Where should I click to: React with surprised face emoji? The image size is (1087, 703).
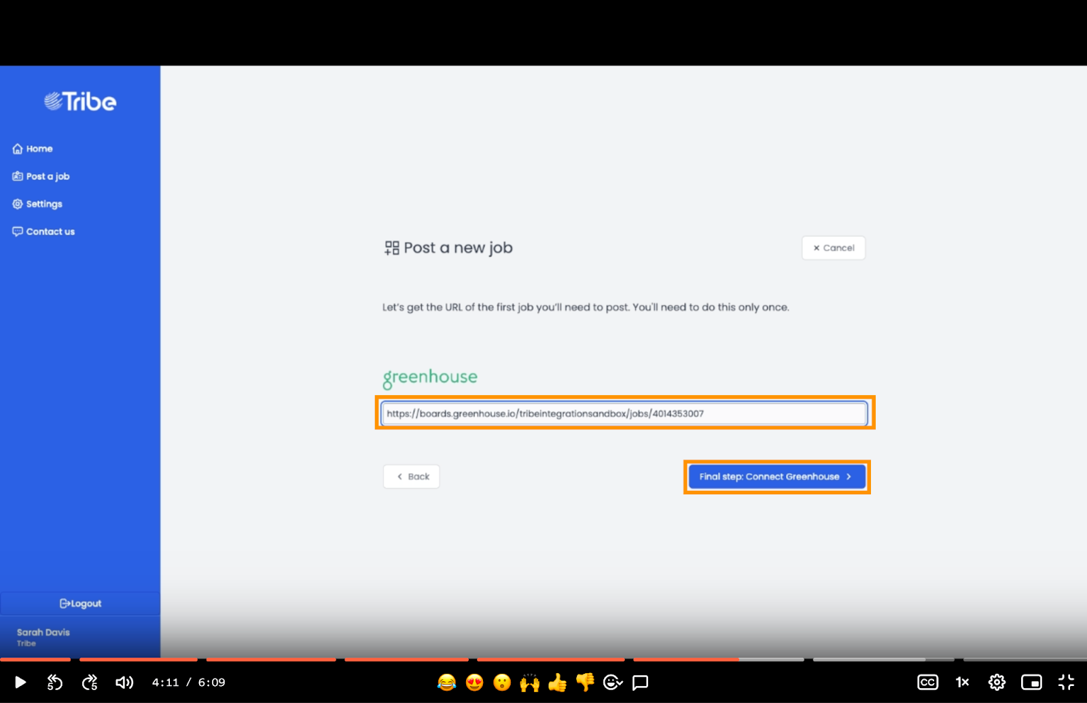pyautogui.click(x=502, y=682)
